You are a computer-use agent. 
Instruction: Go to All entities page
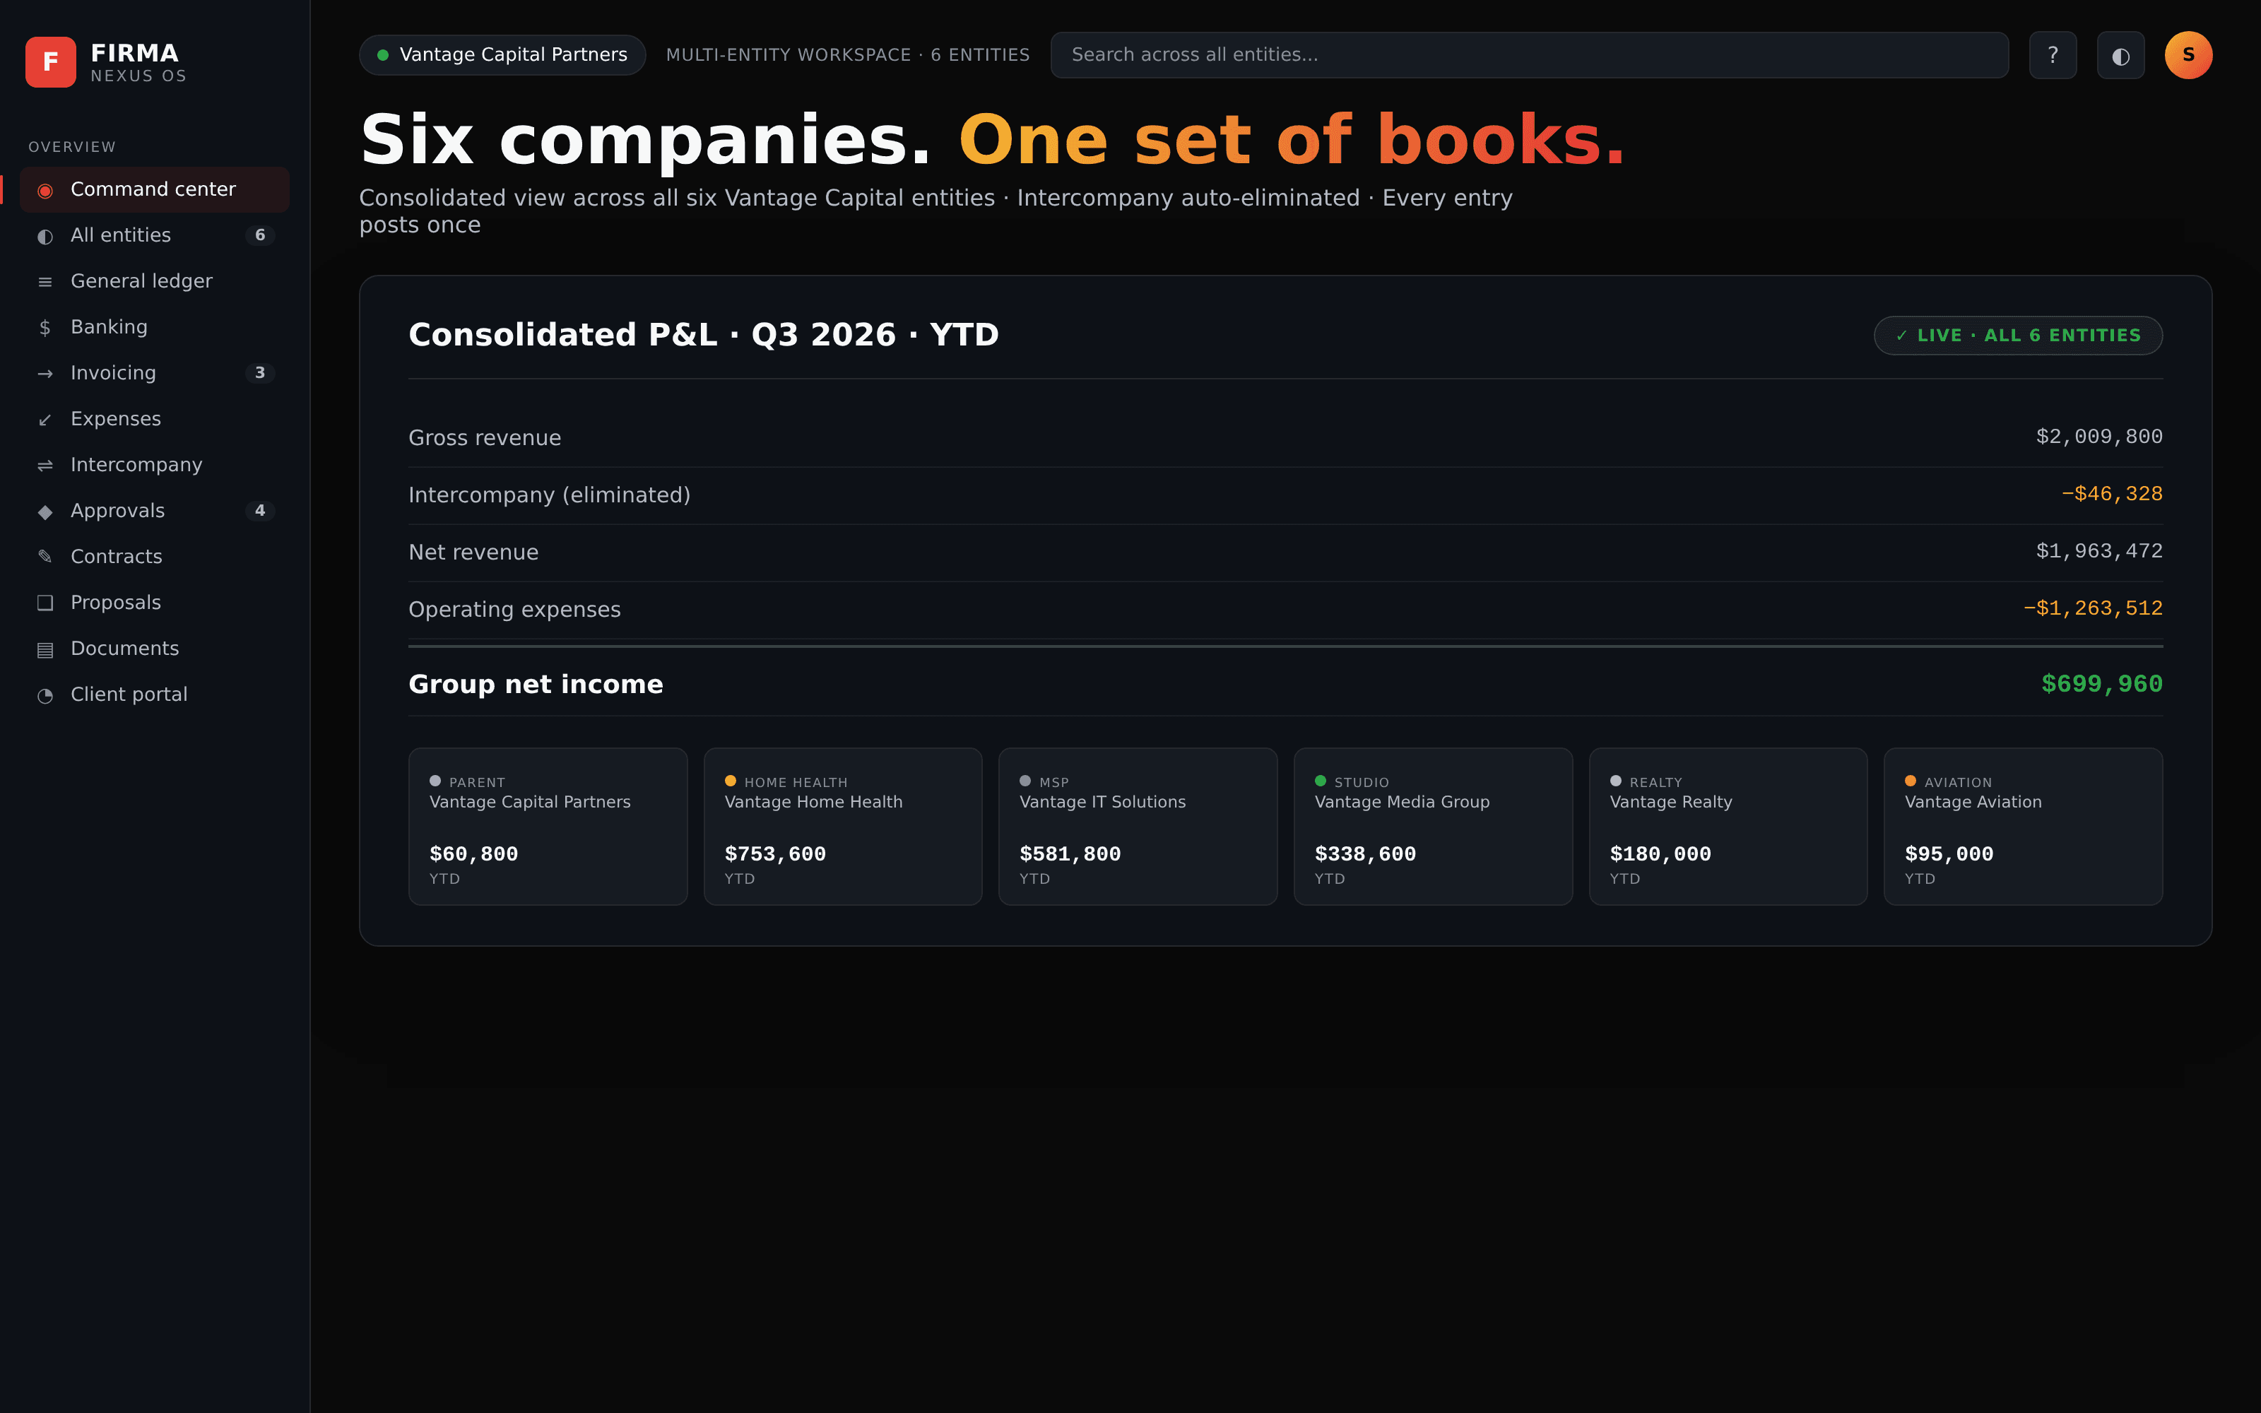point(155,235)
